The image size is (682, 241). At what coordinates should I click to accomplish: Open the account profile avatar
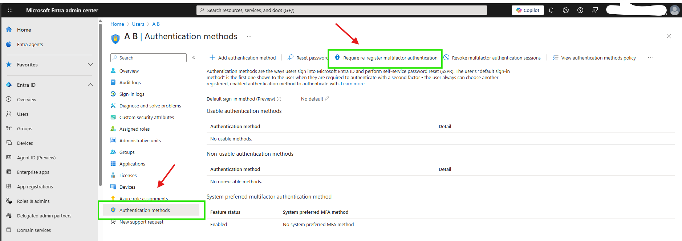click(675, 10)
